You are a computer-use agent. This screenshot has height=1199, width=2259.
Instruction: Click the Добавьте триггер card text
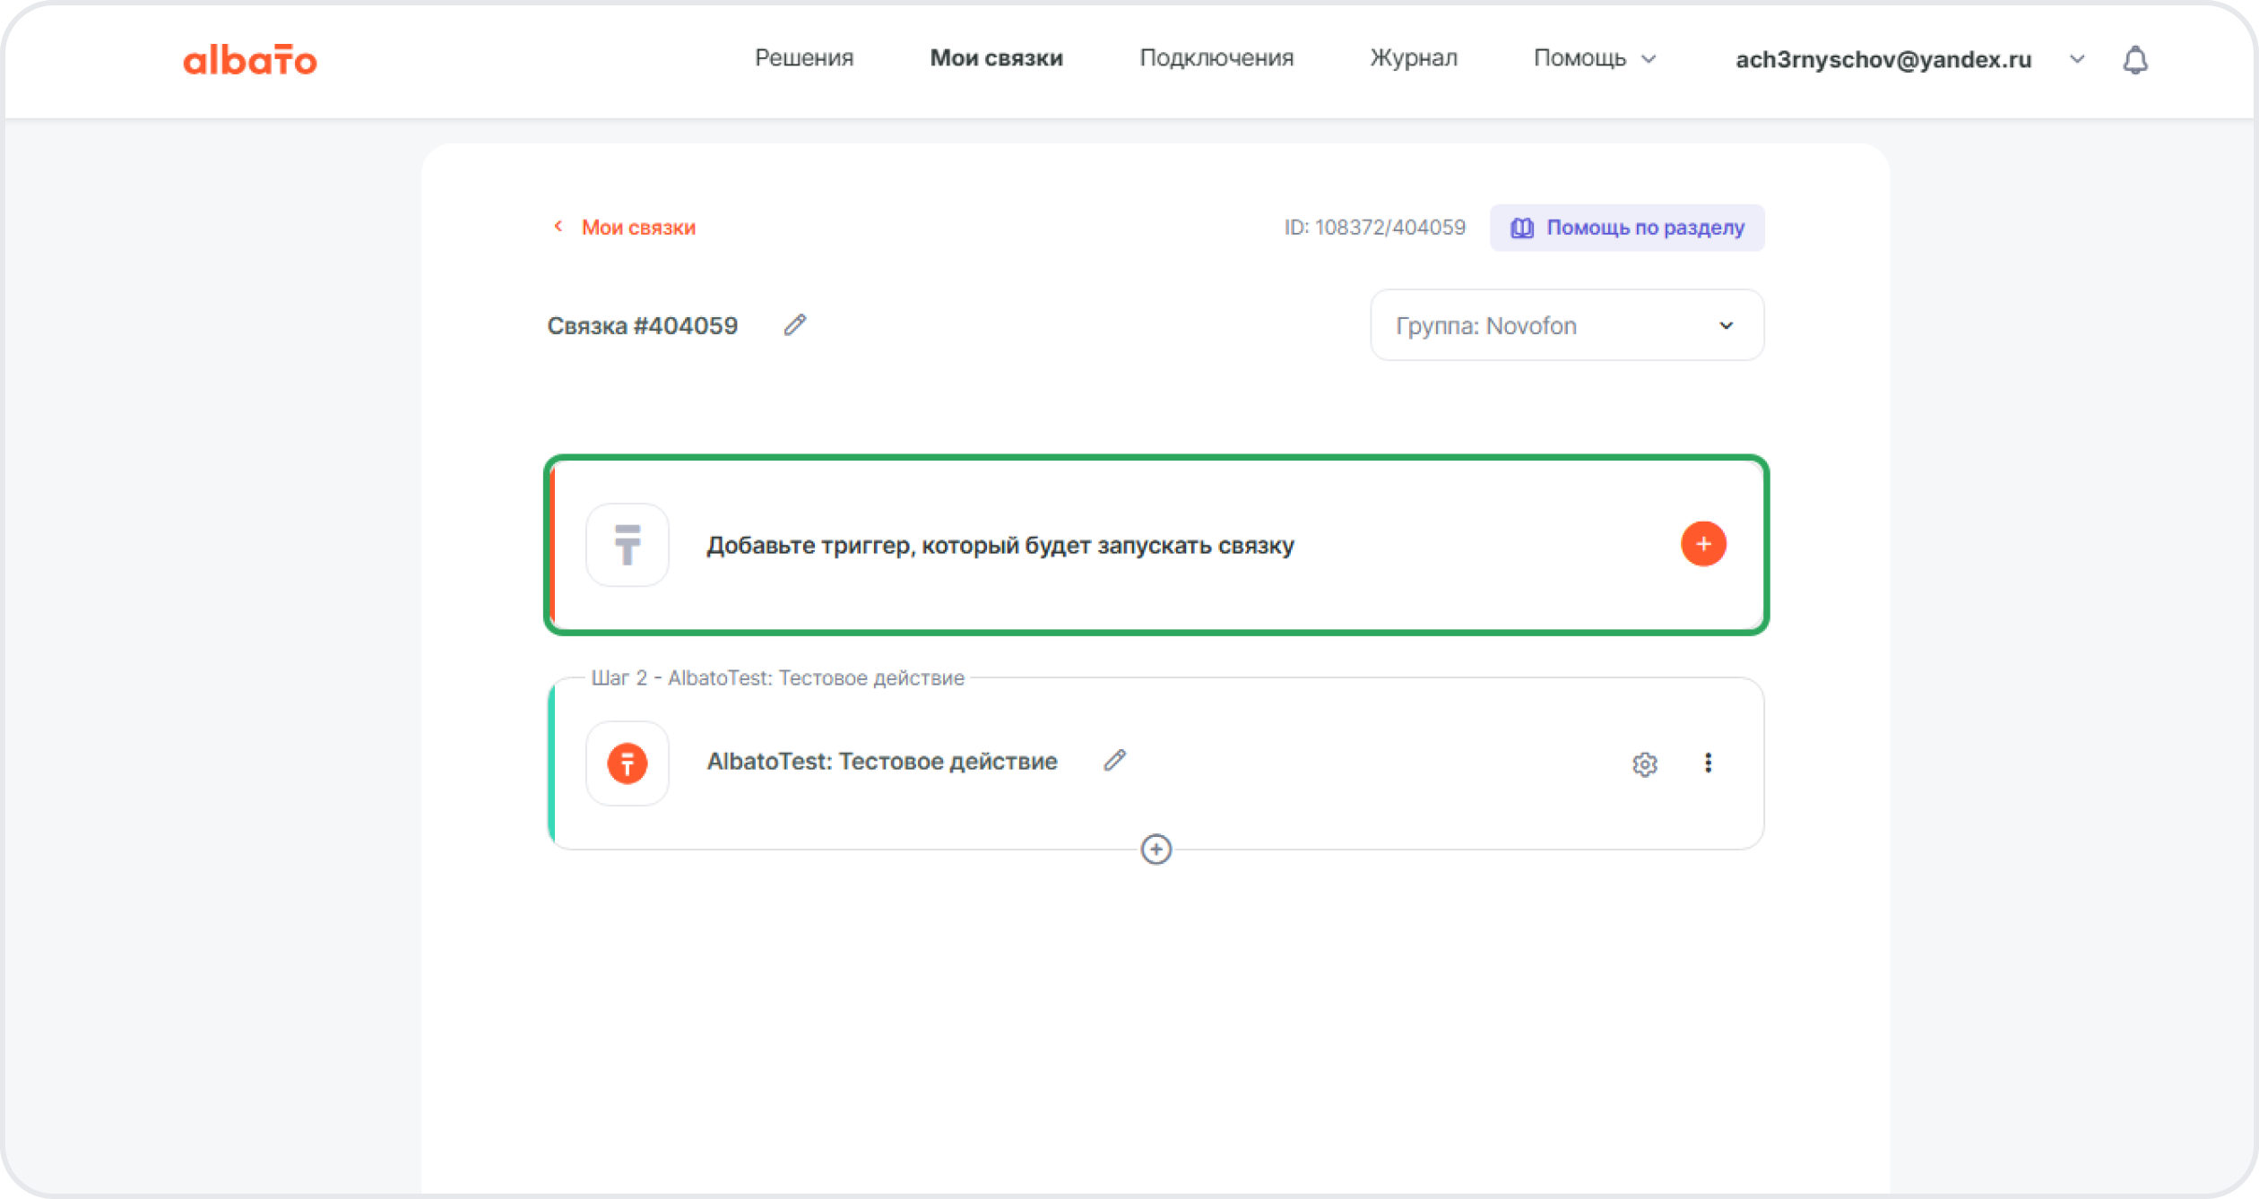pyautogui.click(x=1000, y=545)
